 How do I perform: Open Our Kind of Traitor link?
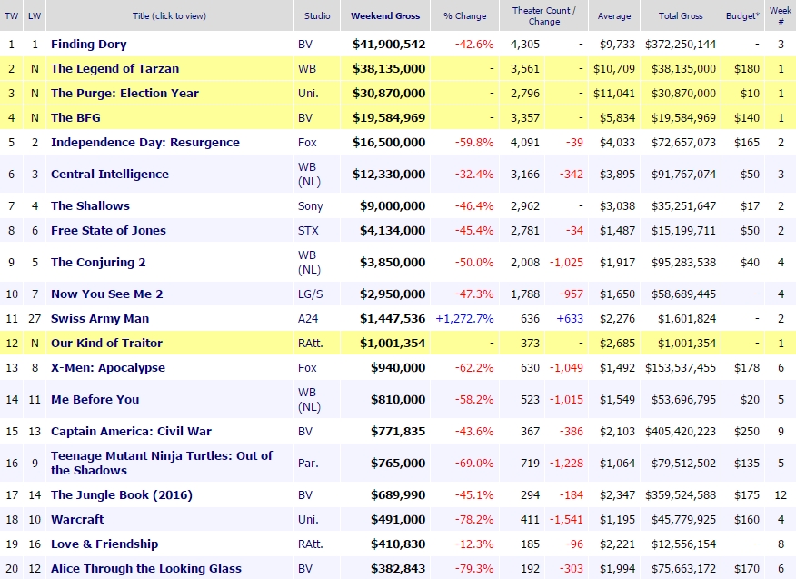106,343
